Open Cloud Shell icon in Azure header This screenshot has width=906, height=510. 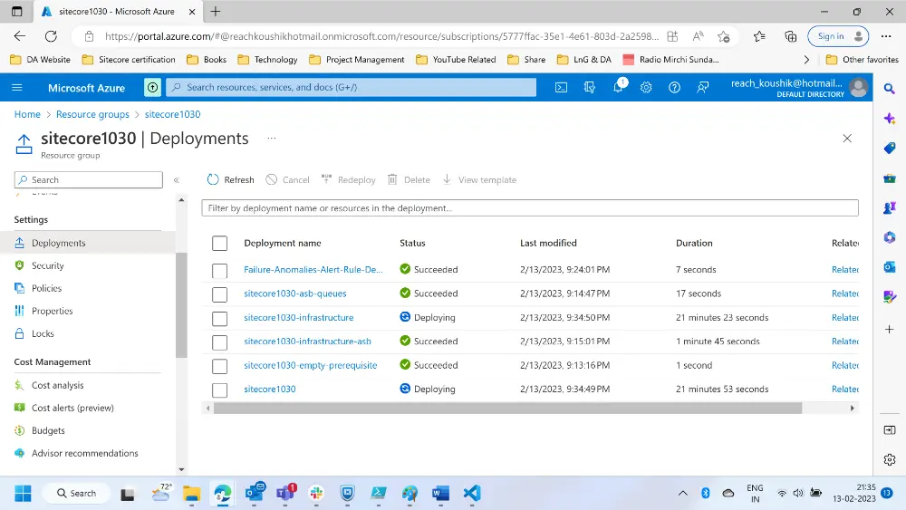coord(561,87)
